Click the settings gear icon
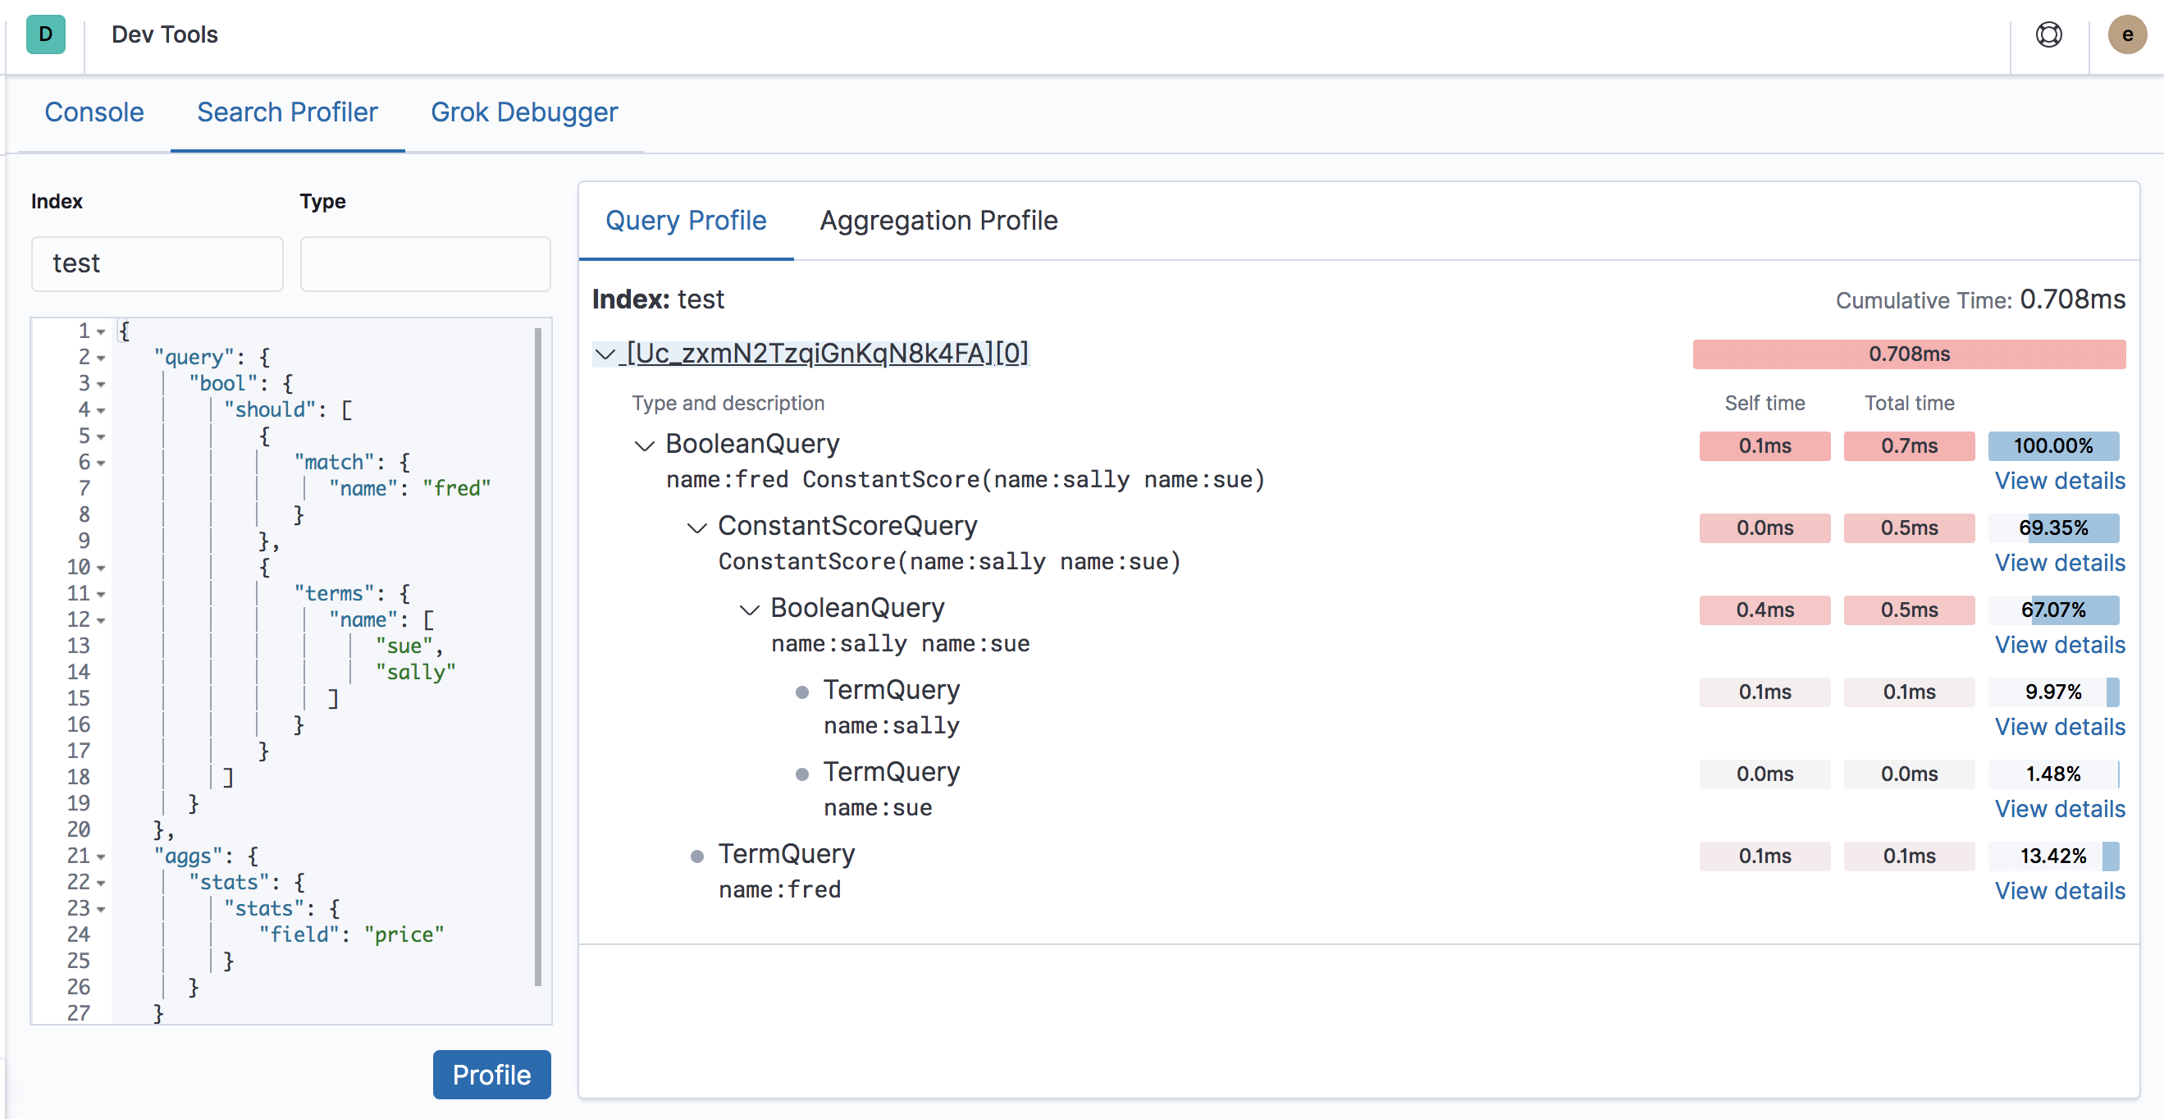 (2050, 35)
